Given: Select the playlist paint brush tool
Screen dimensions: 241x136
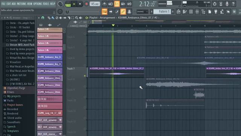Looking at the screenshot, I should point(53,18).
